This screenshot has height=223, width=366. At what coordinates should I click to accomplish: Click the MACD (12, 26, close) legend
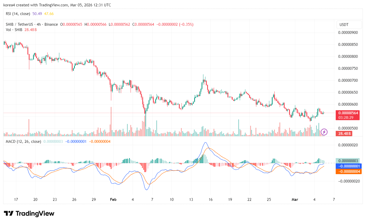point(23,142)
